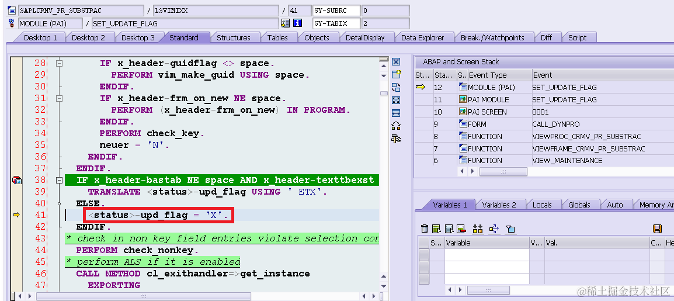Open the Structures tab
Screen dimensions: 674x301
click(234, 38)
